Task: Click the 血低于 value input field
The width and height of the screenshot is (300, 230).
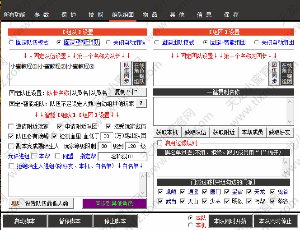Action: (x=107, y=136)
